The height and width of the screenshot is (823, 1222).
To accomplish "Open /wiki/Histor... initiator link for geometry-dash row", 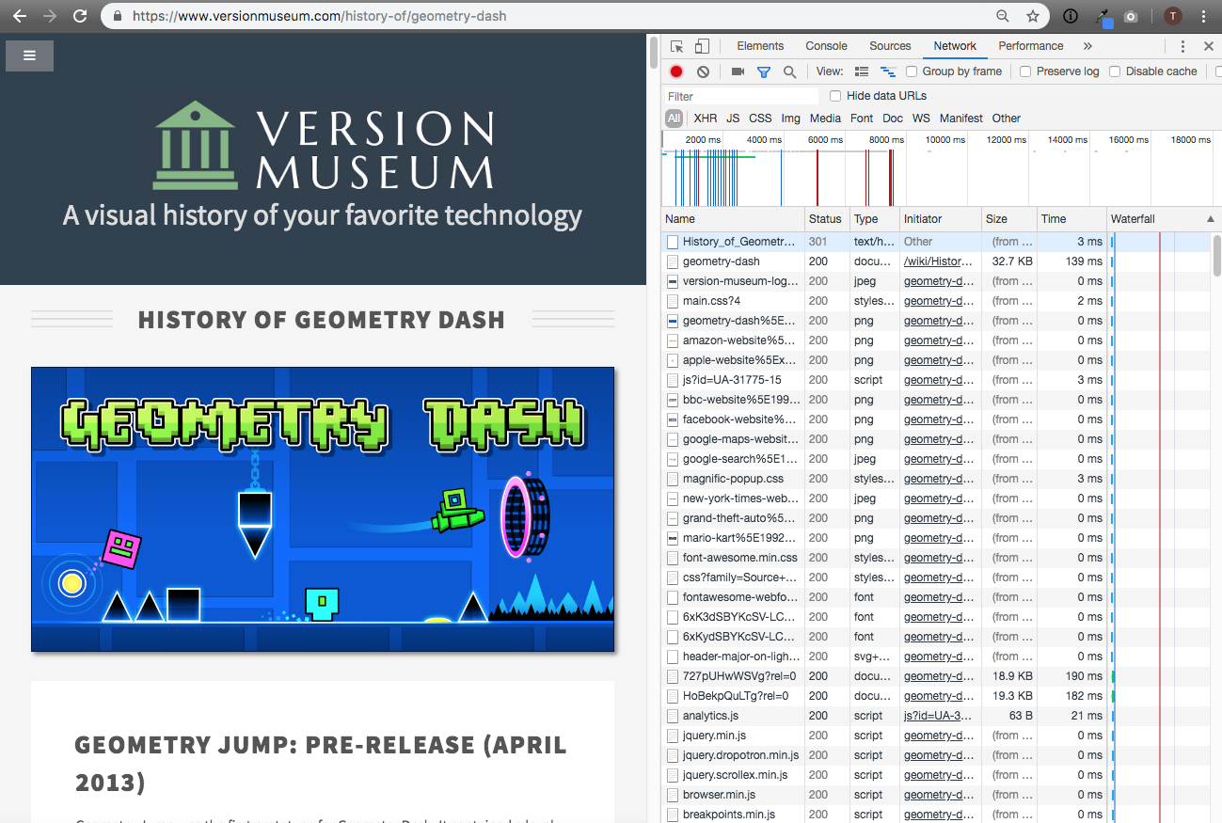I will pos(939,261).
